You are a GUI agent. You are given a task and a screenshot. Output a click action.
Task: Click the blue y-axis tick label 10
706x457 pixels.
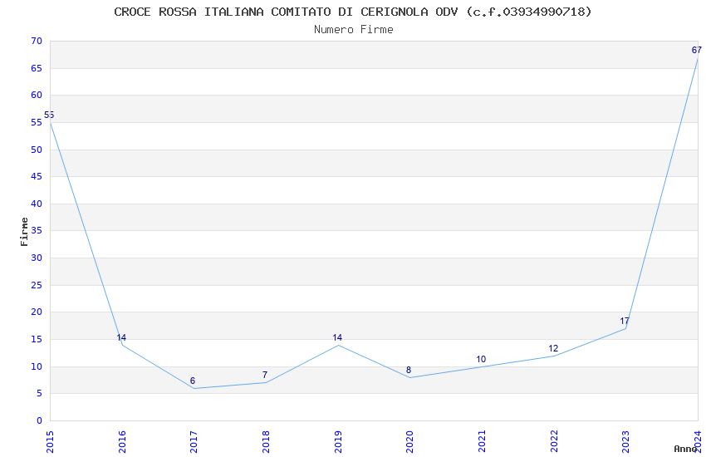click(x=37, y=367)
